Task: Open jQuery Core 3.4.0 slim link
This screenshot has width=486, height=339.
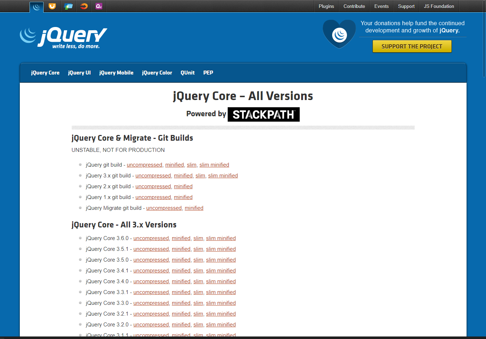Action: pos(198,281)
